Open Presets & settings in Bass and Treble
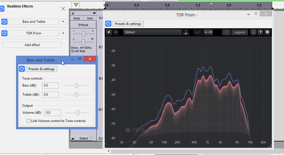 point(42,69)
